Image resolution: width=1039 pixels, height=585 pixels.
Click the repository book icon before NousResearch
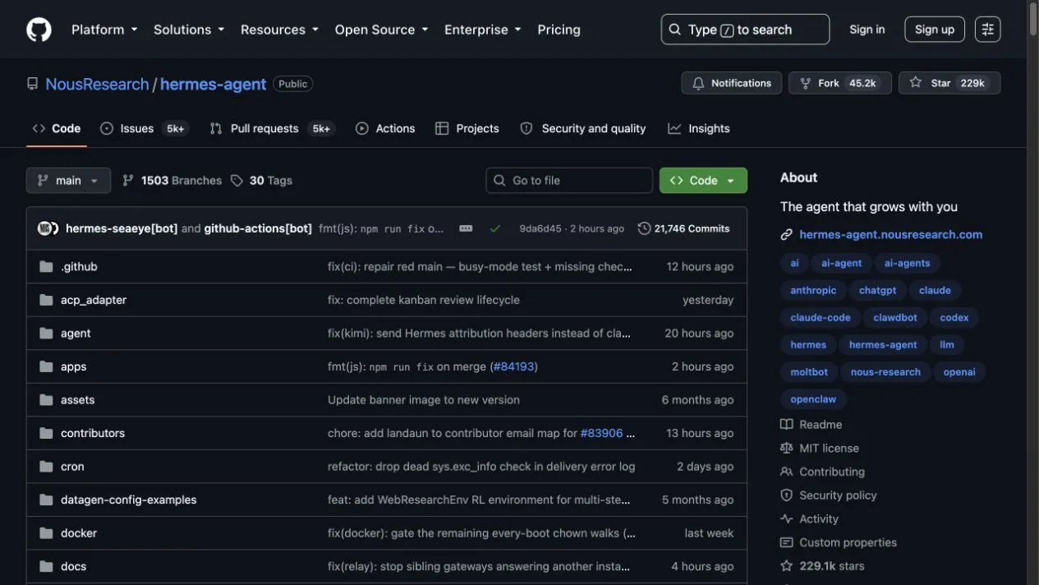click(32, 84)
